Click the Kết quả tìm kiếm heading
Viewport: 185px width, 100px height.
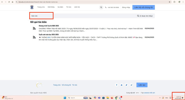pyautogui.click(x=39, y=22)
